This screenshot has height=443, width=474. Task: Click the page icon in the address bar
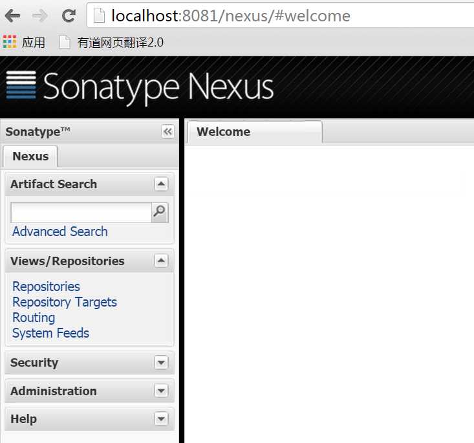point(99,16)
